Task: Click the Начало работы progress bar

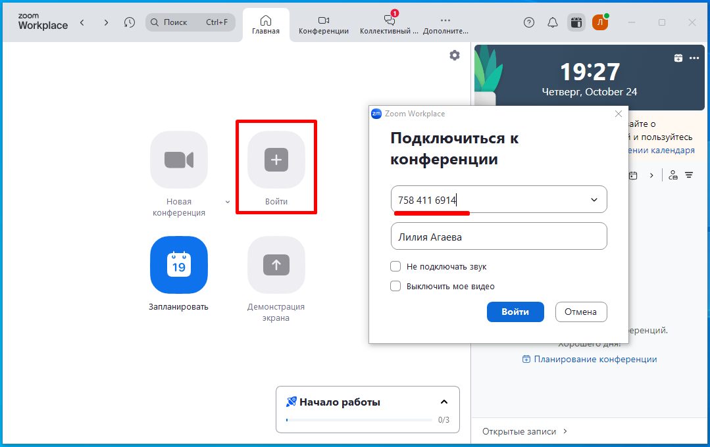Action: [359, 420]
